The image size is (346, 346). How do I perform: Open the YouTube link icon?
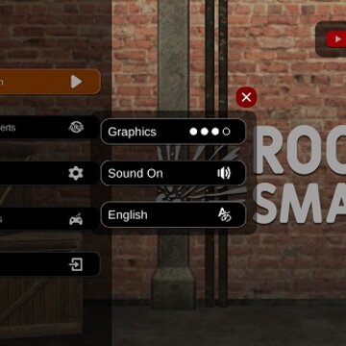tap(336, 39)
